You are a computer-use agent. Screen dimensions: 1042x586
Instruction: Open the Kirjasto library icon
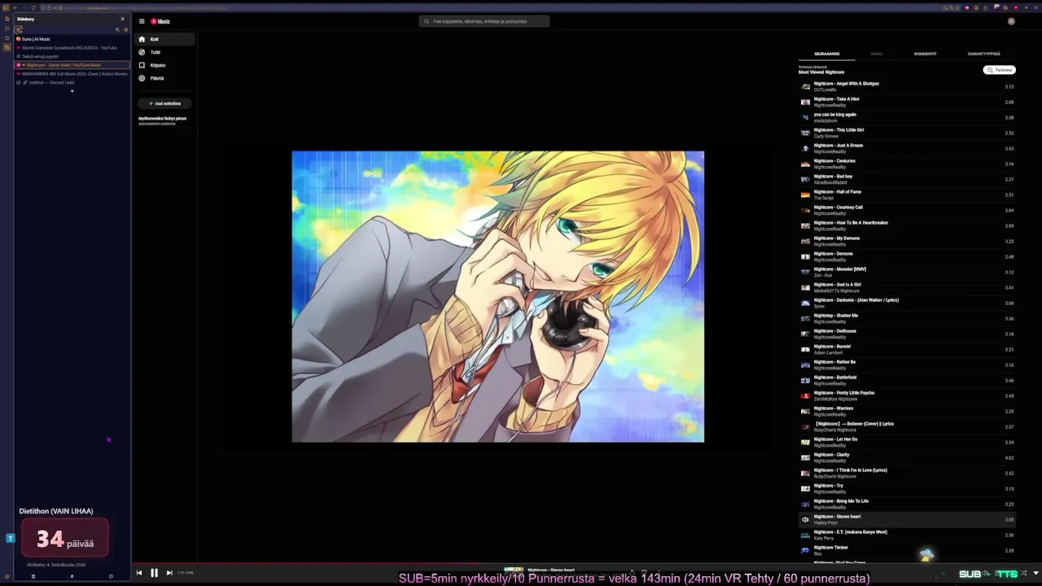click(x=142, y=65)
